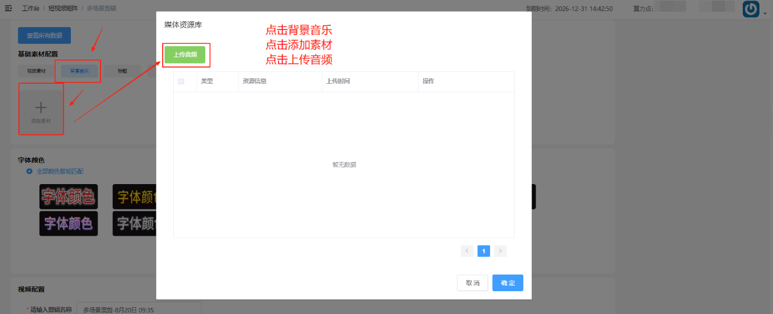Tick the select-all checkbox in table header
Viewport: 773px width, 314px height.
click(181, 81)
